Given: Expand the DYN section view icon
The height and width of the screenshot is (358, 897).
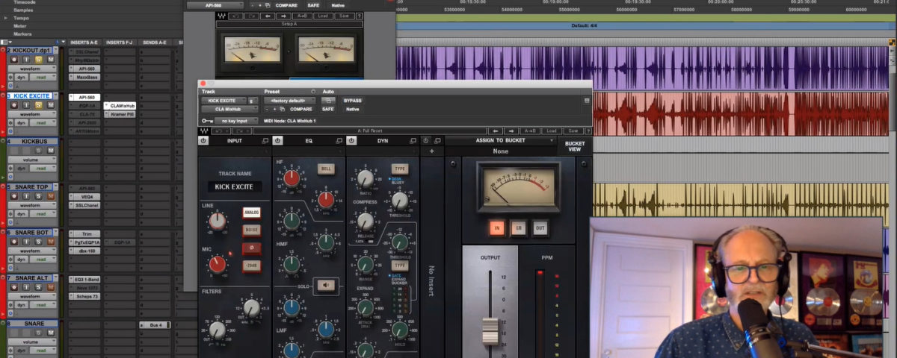Looking at the screenshot, I should click(413, 140).
